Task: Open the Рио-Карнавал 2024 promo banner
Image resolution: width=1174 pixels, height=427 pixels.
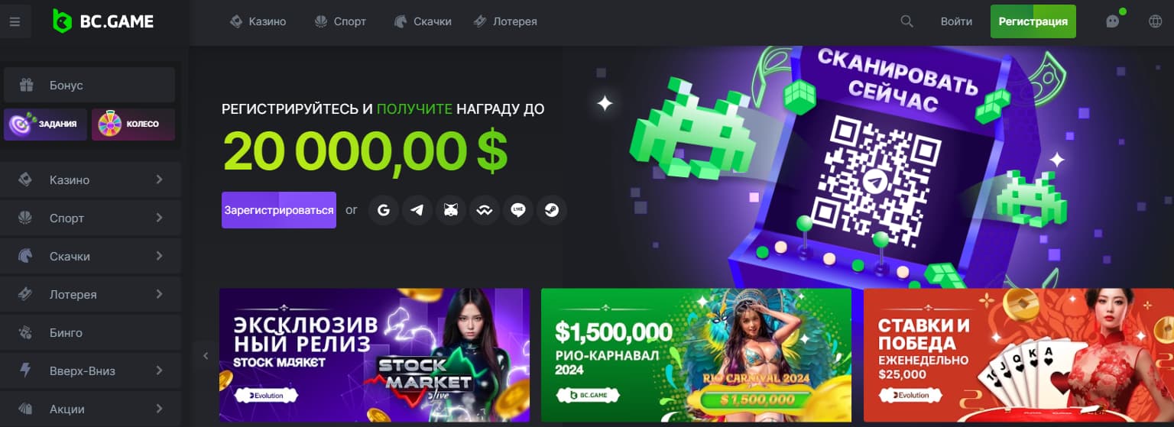Action: [696, 355]
